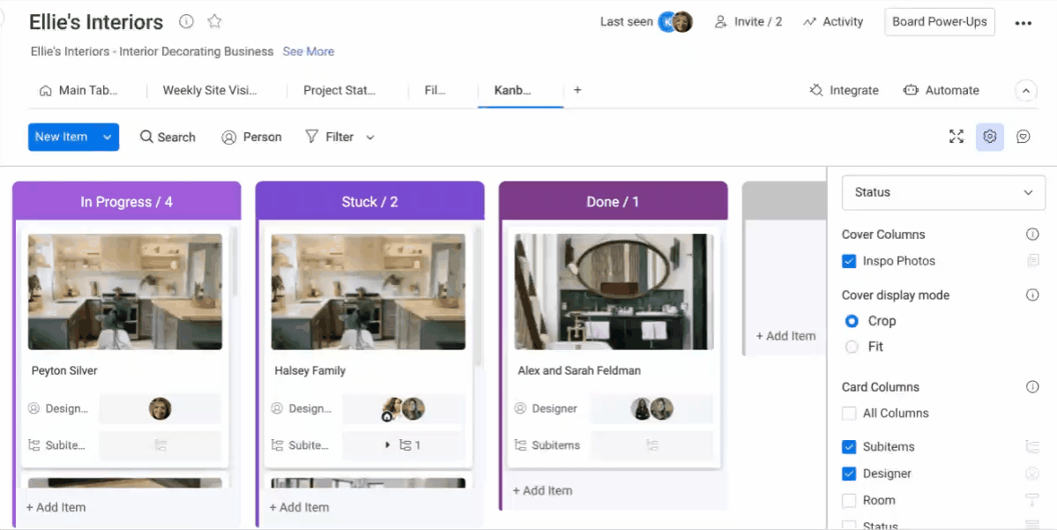Screen dimensions: 1057x530
Task: Click the Done / 1 column header
Action: pyautogui.click(x=613, y=202)
